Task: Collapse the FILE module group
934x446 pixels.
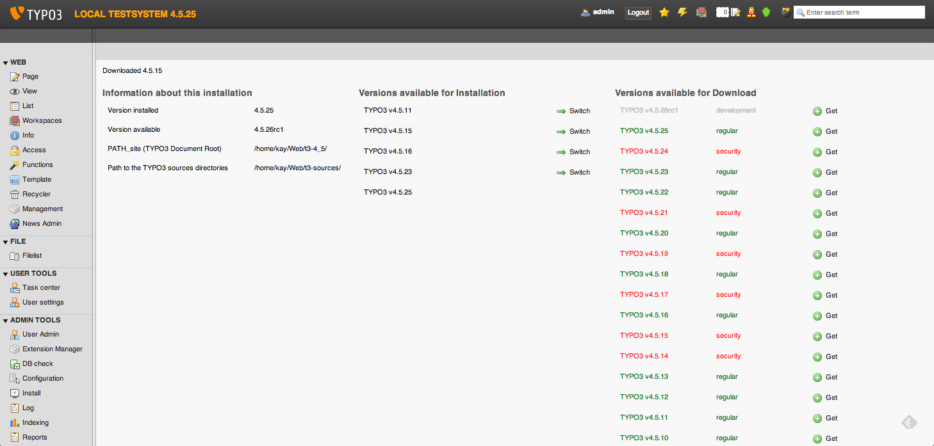Action: (x=14, y=242)
